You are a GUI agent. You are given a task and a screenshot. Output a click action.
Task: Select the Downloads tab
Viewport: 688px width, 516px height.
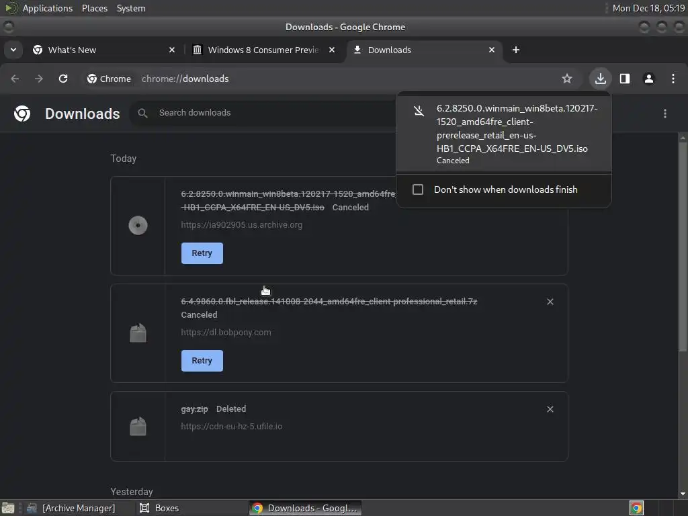coord(425,50)
